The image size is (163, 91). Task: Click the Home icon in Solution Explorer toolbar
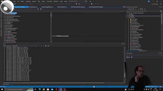(131, 9)
